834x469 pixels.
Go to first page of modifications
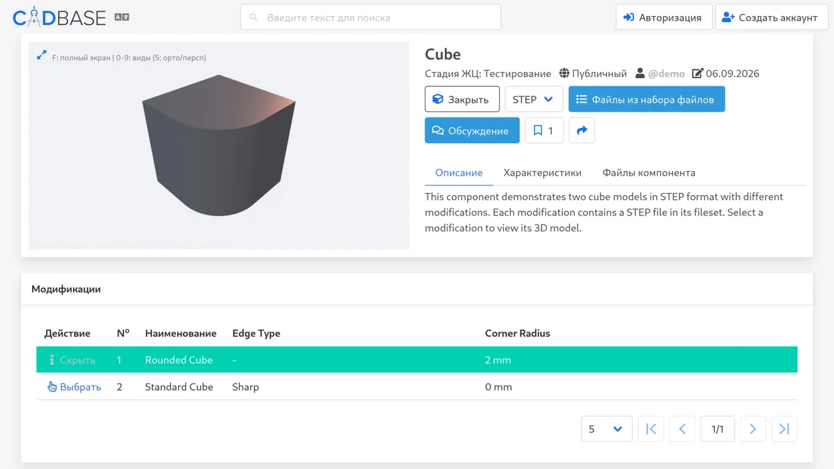(651, 429)
